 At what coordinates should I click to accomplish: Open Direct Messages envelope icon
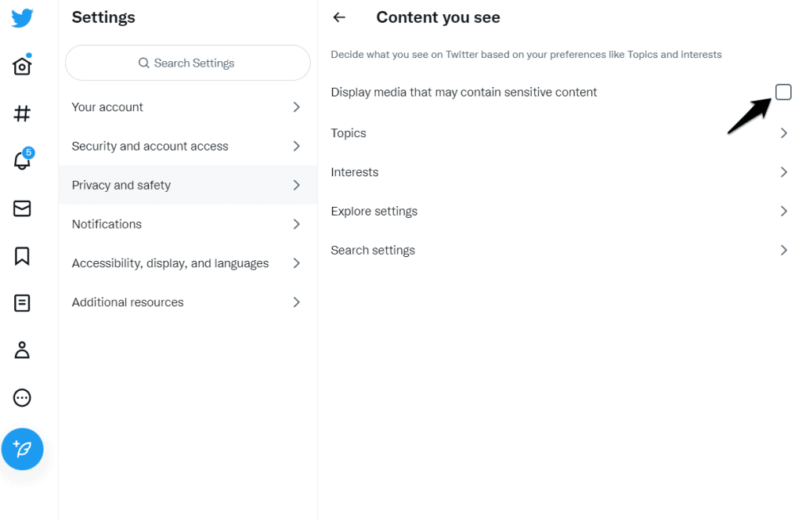[x=22, y=208]
